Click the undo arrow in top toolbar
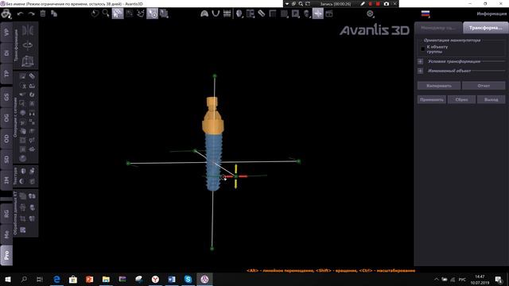509x286 pixels. click(x=20, y=14)
